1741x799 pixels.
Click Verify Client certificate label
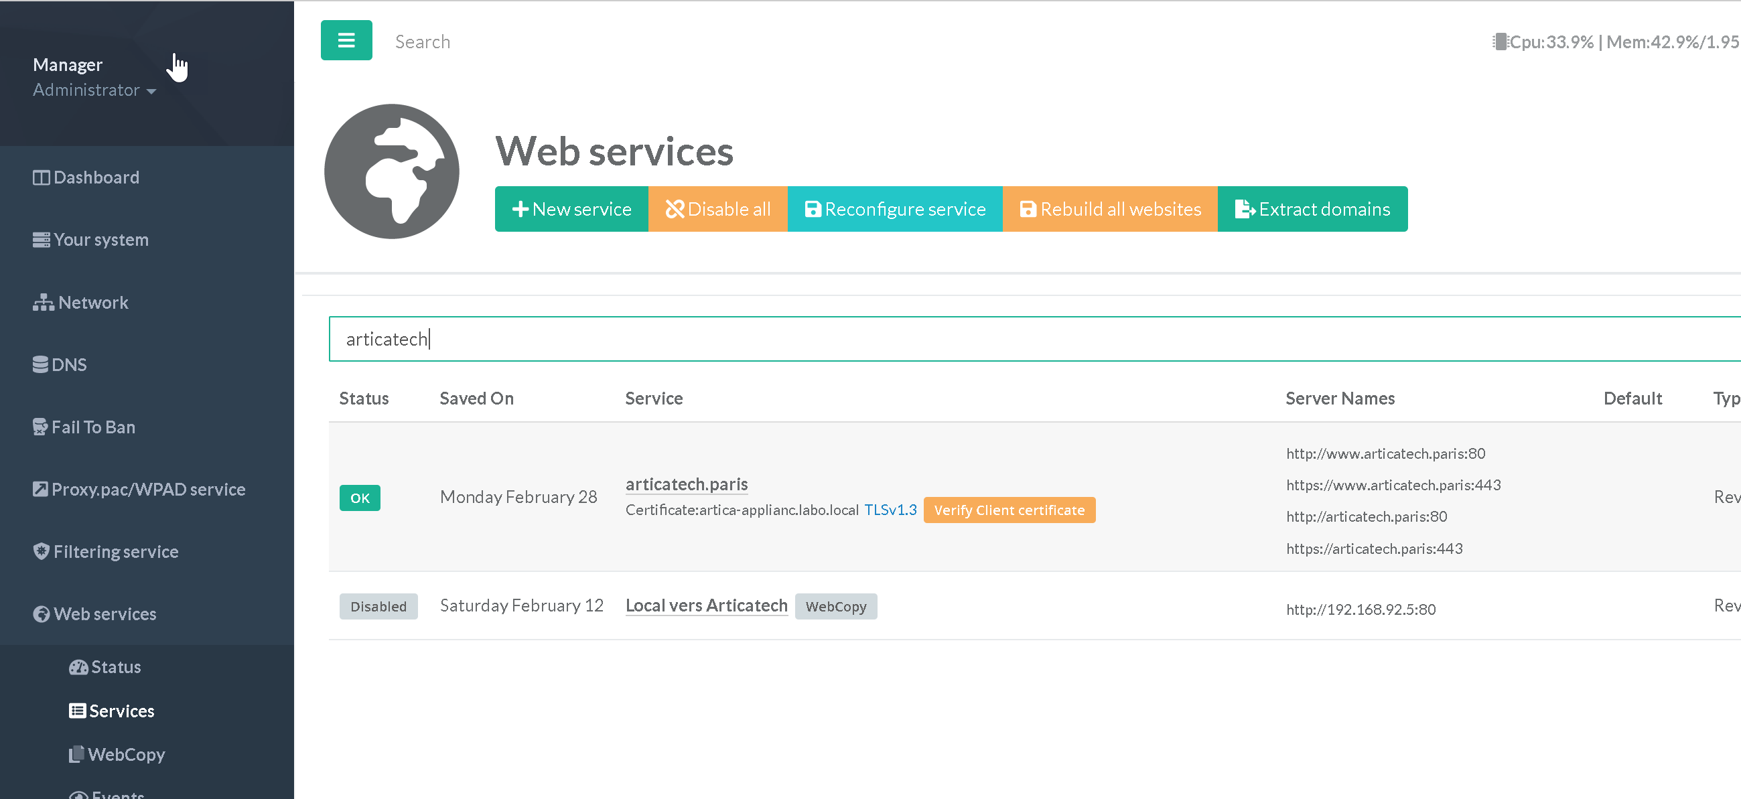pos(1008,510)
